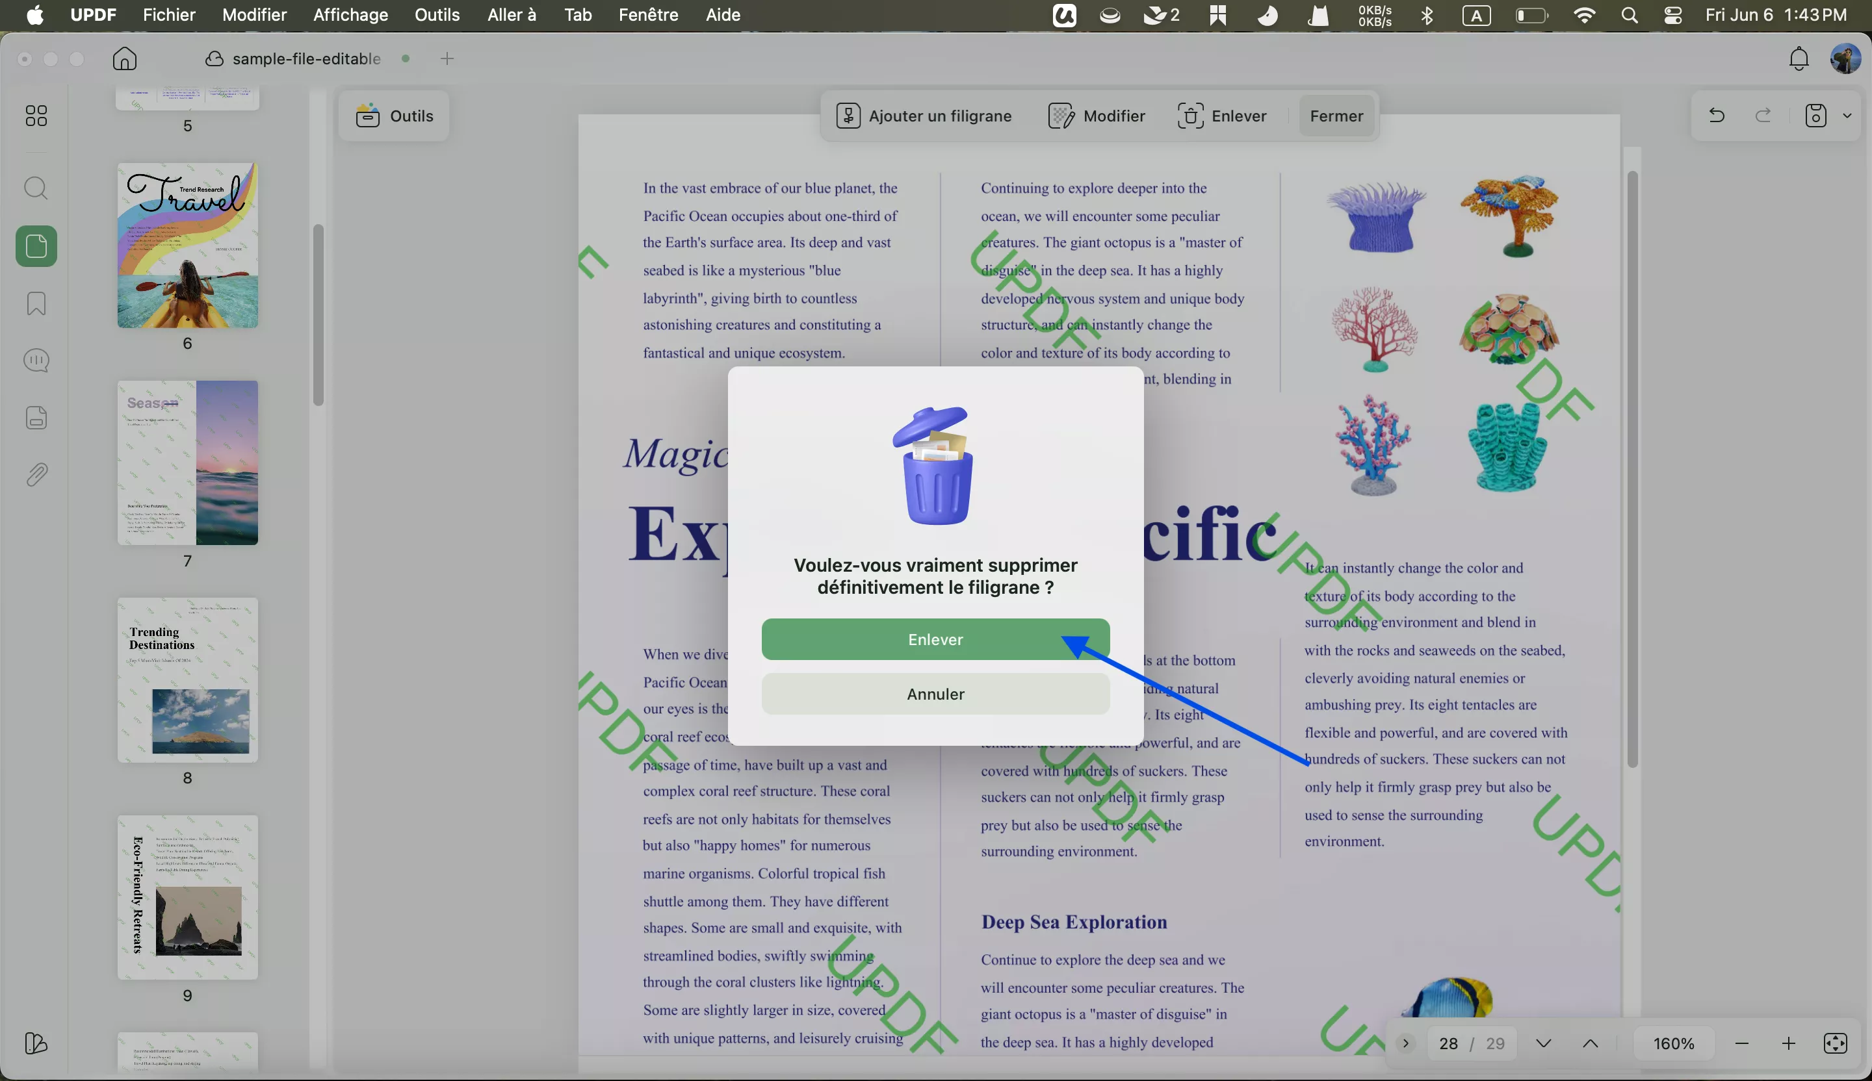1872x1081 pixels.
Task: Open Control Center in the menu bar
Action: point(1673,16)
